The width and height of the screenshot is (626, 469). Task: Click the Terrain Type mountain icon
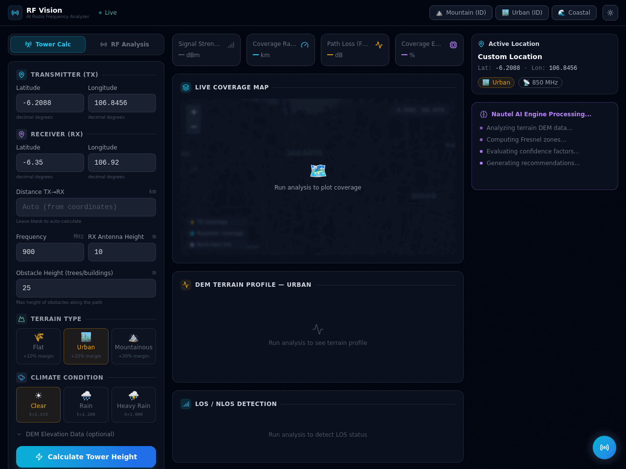pos(22,319)
